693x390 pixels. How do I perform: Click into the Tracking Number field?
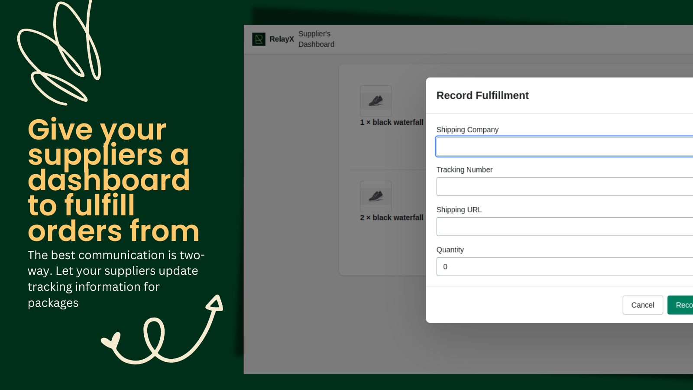(x=565, y=186)
